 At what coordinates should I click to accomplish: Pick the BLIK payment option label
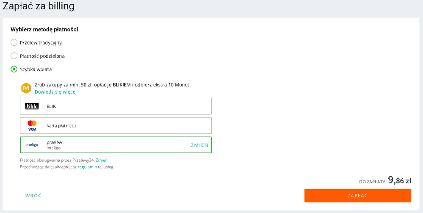51,106
